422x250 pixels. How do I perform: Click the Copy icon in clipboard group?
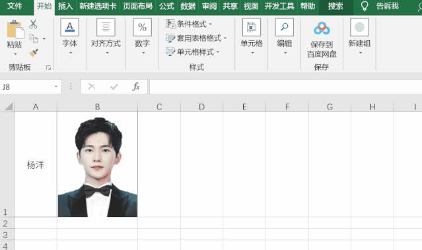pos(34,39)
